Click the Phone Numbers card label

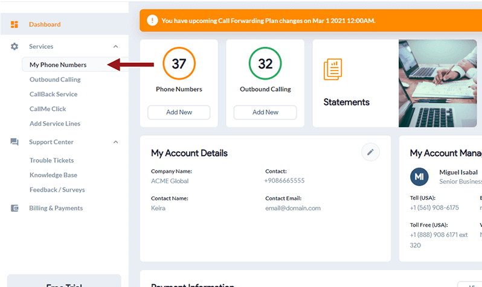click(x=179, y=89)
